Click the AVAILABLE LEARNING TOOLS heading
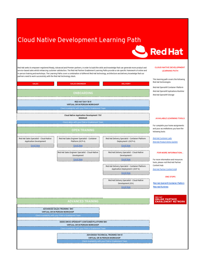205x274 pixels. click(x=170, y=118)
